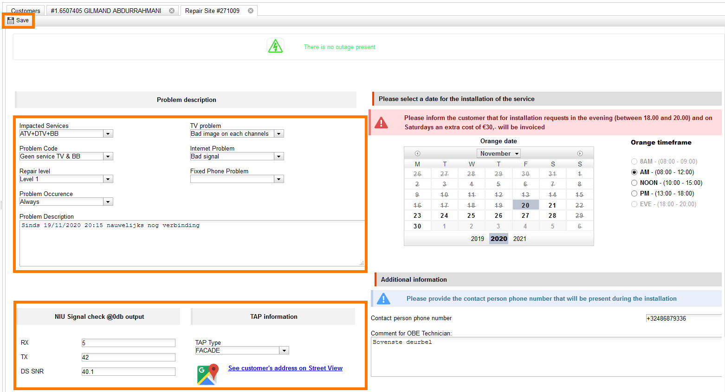725x392 pixels.
Task: Expand the TAP Type dropdown
Action: pyautogui.click(x=284, y=351)
